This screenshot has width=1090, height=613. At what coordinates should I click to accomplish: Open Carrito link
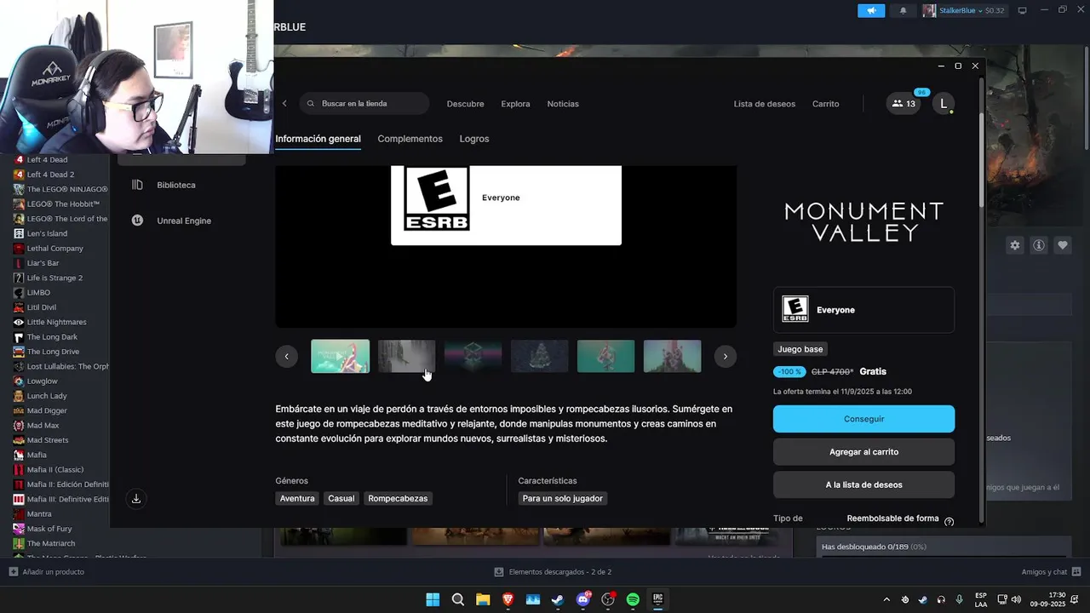pos(825,104)
